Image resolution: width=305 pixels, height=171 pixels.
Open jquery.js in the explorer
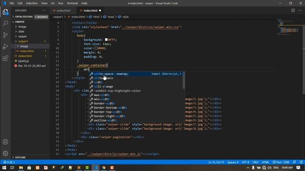tap(23, 61)
